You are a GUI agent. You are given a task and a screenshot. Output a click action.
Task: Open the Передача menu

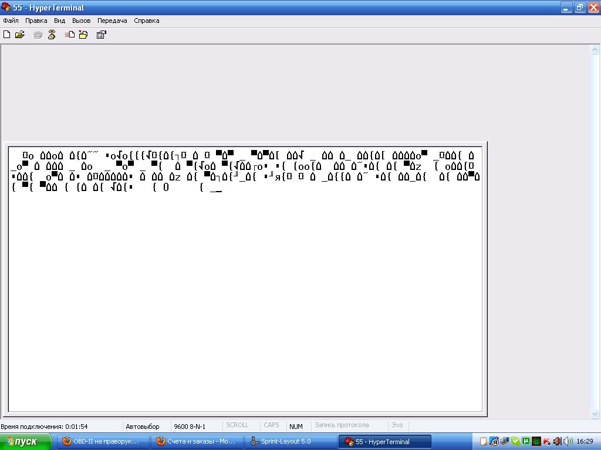[112, 21]
